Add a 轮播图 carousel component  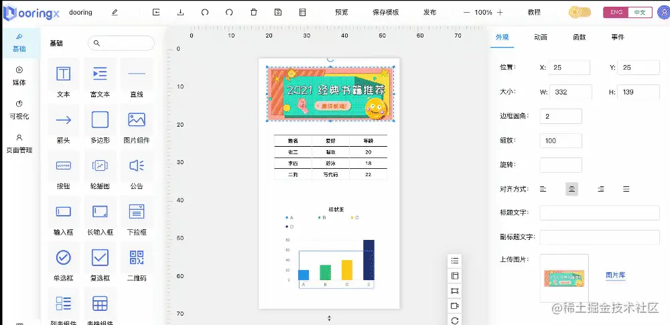[100, 171]
